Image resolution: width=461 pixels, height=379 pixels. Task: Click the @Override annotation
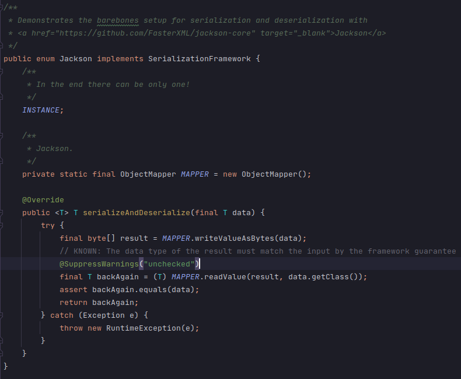(x=43, y=200)
